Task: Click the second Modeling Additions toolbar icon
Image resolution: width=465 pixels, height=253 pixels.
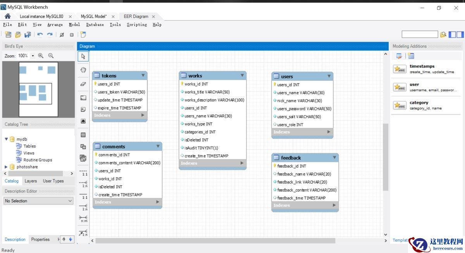Action: pyautogui.click(x=411, y=56)
